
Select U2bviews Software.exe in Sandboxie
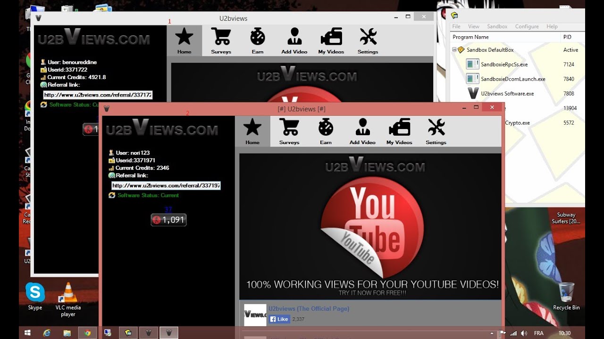click(x=507, y=94)
